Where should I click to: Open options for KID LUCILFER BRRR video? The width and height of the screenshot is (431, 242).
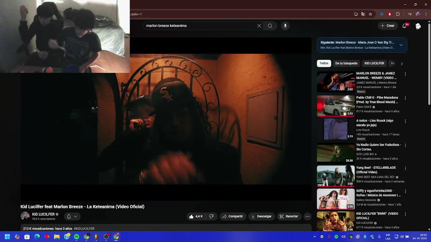coord(405,214)
